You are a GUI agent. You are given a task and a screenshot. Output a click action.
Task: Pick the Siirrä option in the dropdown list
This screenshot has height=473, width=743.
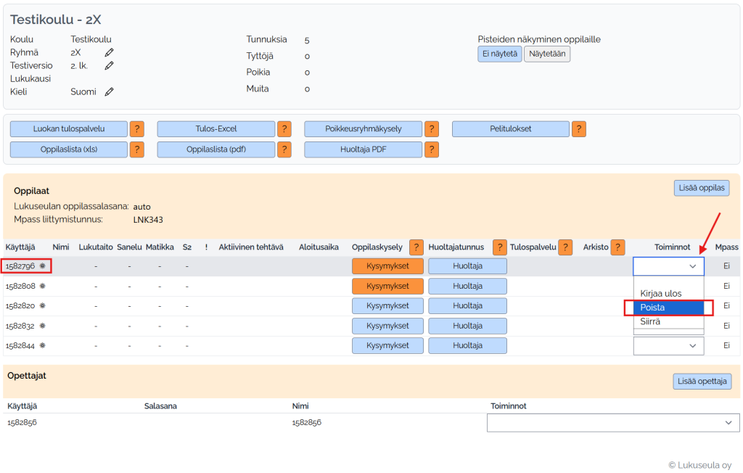point(650,321)
